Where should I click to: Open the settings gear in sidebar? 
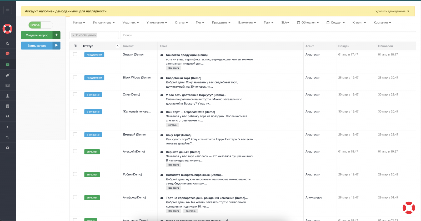(8, 148)
